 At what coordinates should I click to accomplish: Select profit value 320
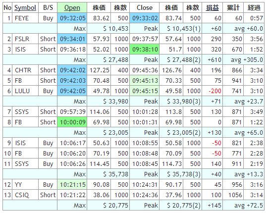(x=216, y=50)
